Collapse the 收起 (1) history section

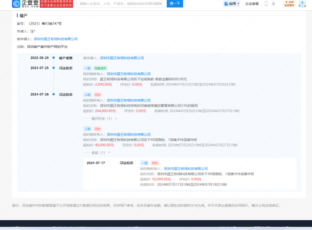[101, 153]
